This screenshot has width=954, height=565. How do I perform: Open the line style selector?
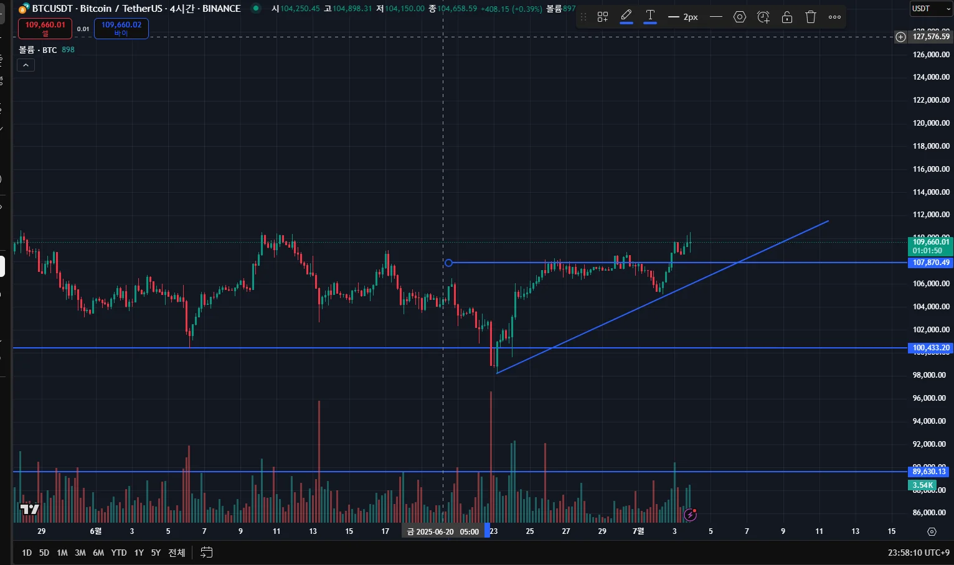[716, 17]
